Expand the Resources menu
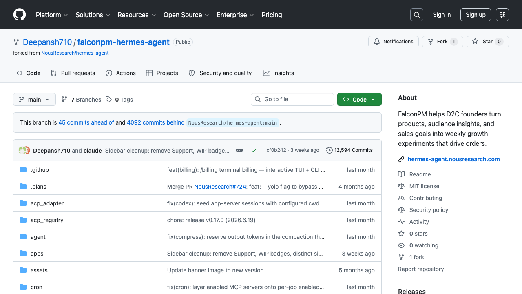This screenshot has width=522, height=294. click(137, 15)
